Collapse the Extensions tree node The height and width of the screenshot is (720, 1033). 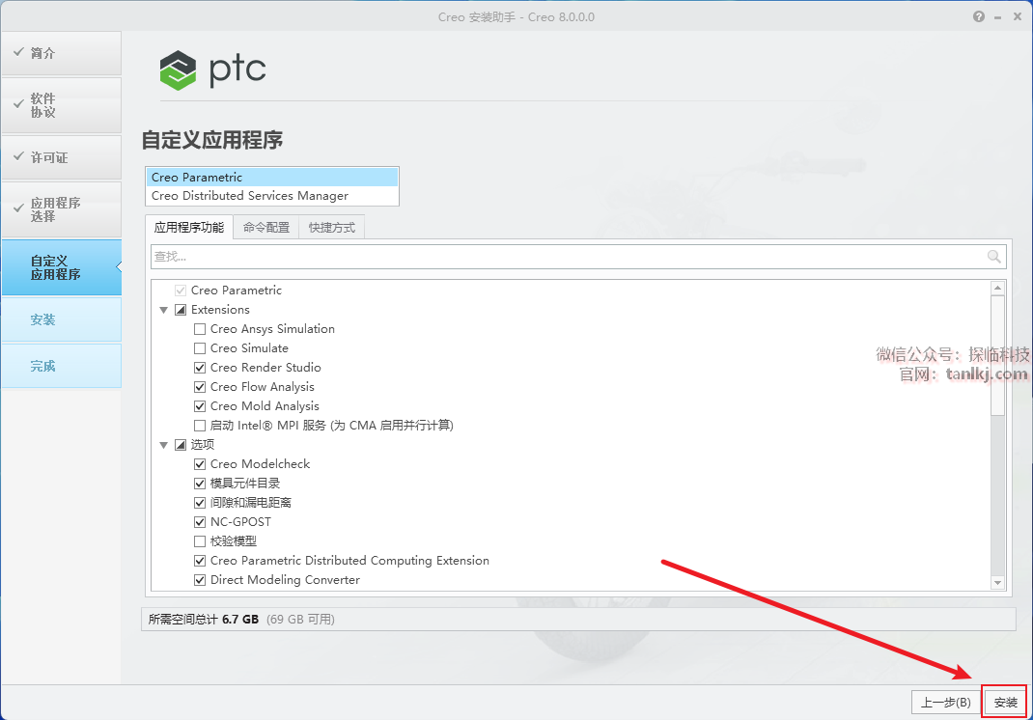(163, 310)
